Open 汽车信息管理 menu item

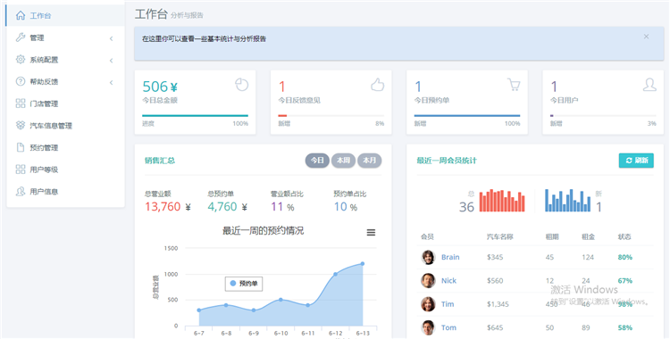pos(65,126)
